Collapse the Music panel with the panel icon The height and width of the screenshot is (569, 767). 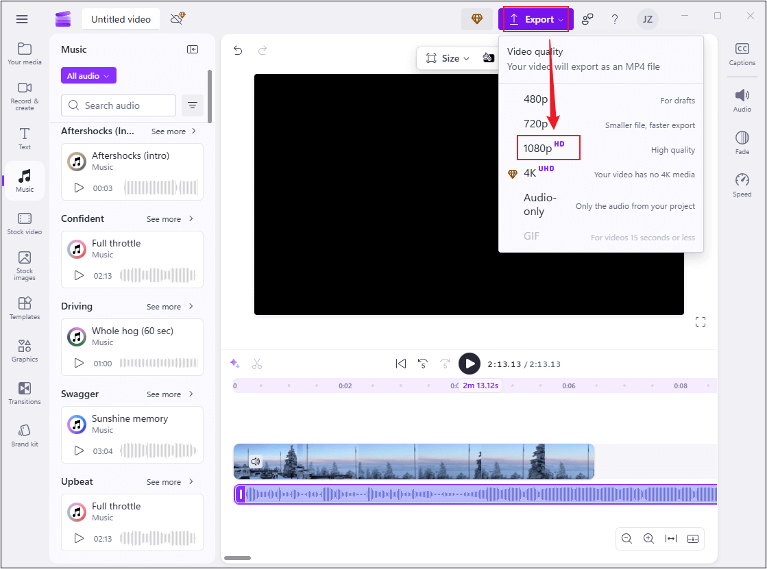(x=193, y=49)
